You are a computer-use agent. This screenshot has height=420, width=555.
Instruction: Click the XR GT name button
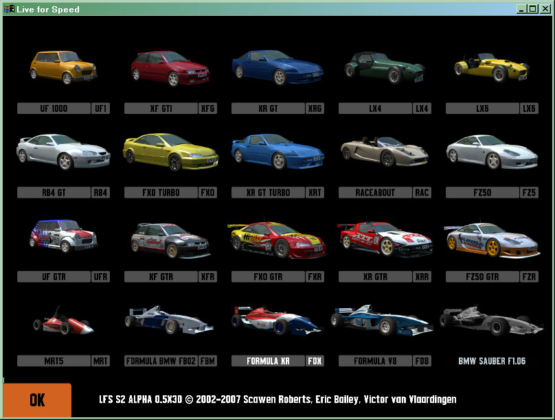[x=268, y=108]
